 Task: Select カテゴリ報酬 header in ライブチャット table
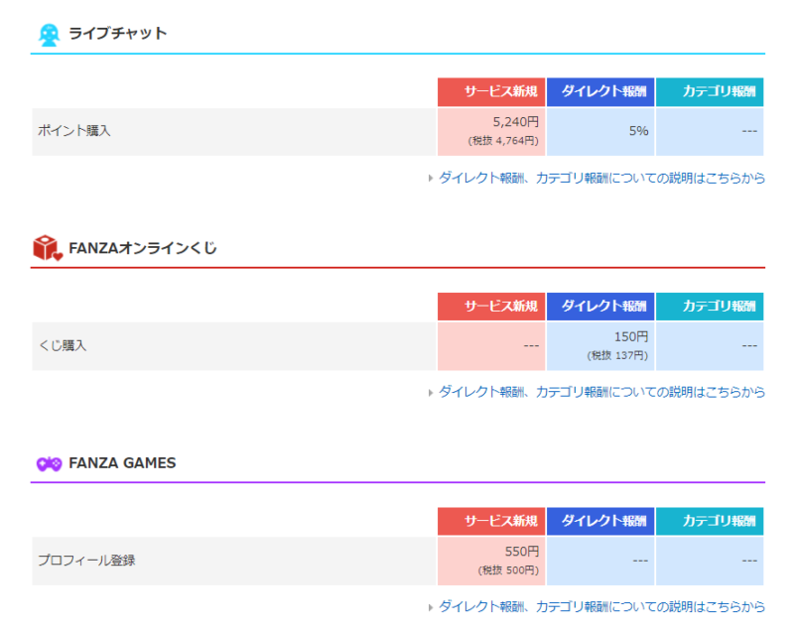click(710, 91)
